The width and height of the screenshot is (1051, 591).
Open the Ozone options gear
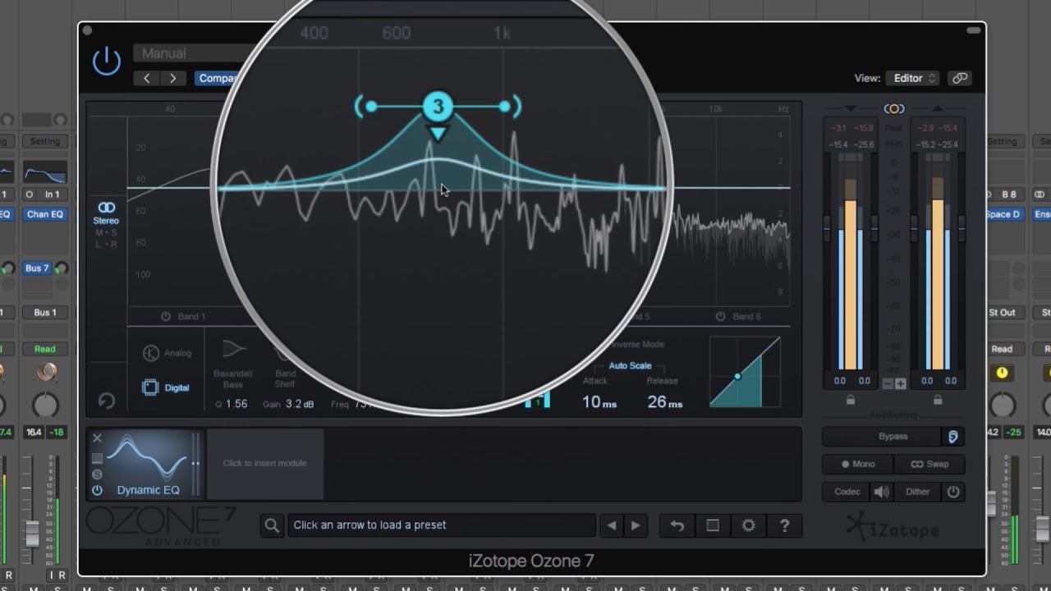coord(748,525)
